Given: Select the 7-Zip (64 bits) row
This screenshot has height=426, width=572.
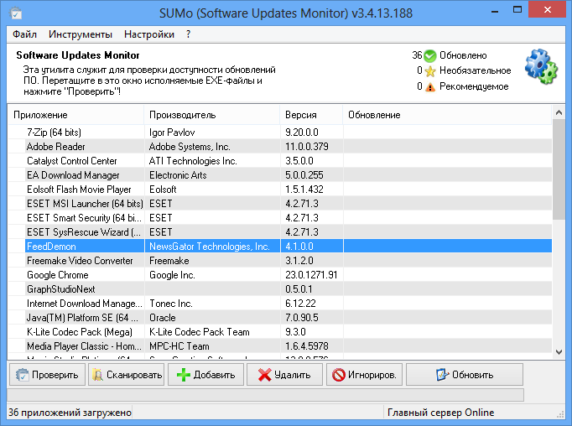Looking at the screenshot, I should click(x=280, y=132).
